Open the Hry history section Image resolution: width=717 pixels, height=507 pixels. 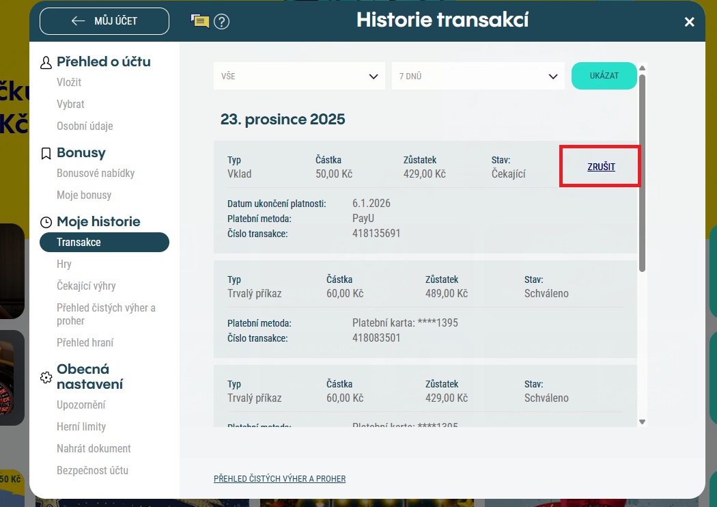pyautogui.click(x=64, y=264)
